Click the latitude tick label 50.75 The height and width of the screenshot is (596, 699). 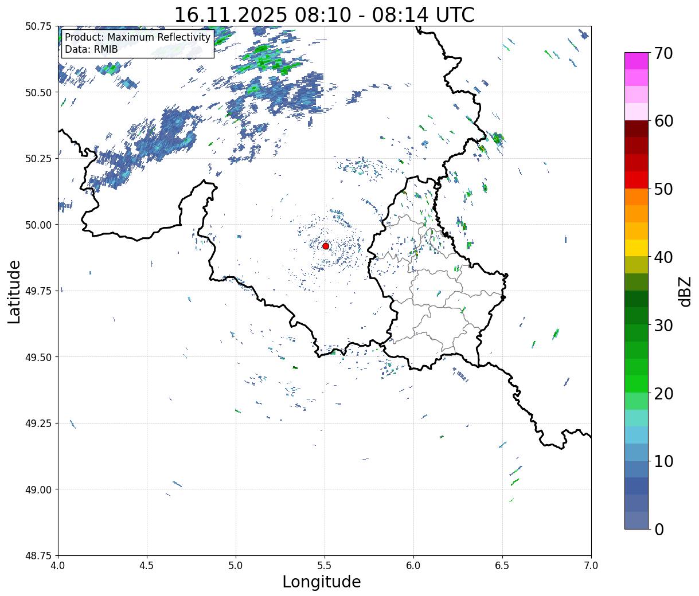pyautogui.click(x=38, y=26)
